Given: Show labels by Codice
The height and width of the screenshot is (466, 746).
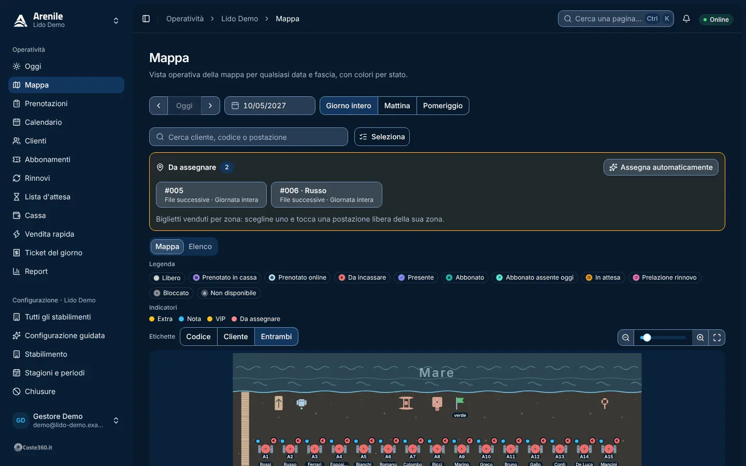Looking at the screenshot, I should (x=198, y=337).
